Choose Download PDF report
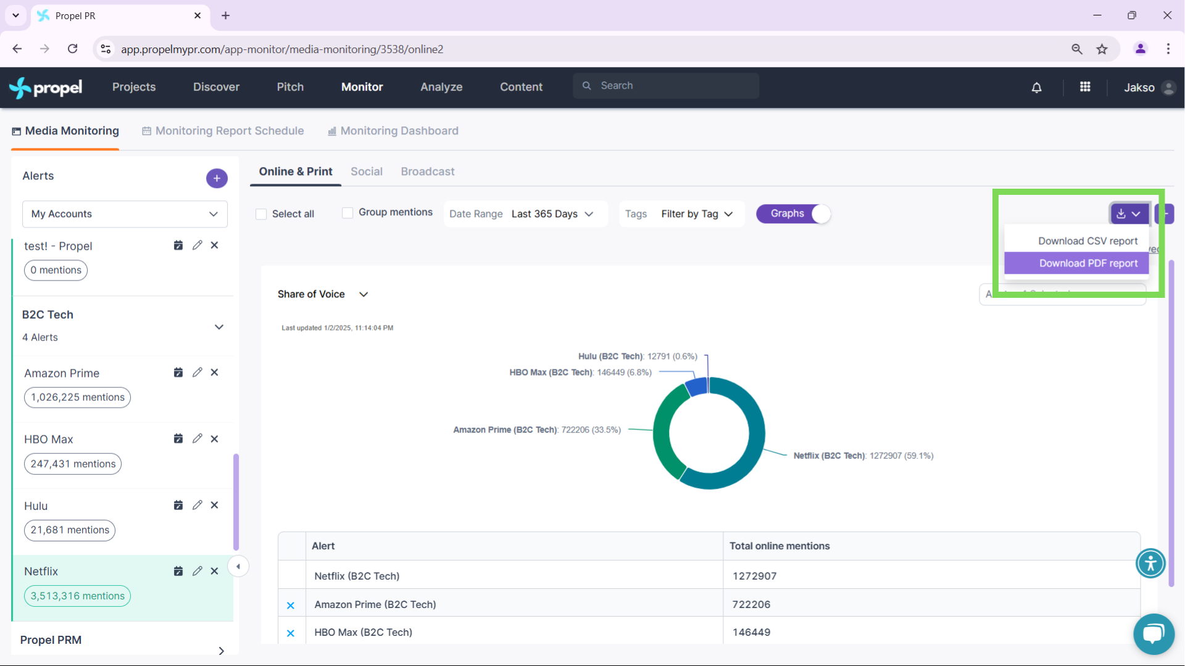The height and width of the screenshot is (666, 1185). click(x=1076, y=263)
